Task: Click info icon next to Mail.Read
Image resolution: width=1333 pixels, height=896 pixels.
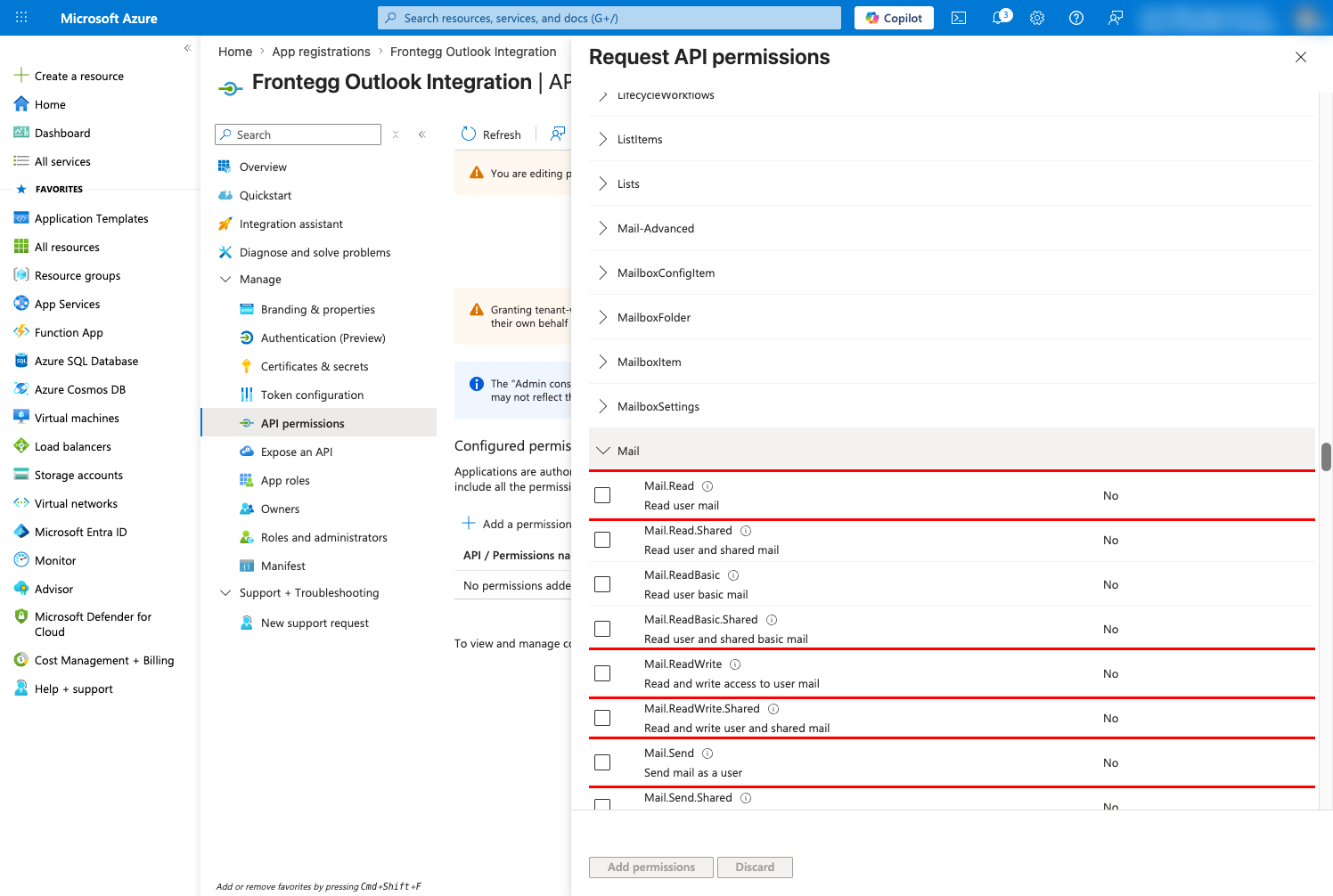Action: (707, 486)
